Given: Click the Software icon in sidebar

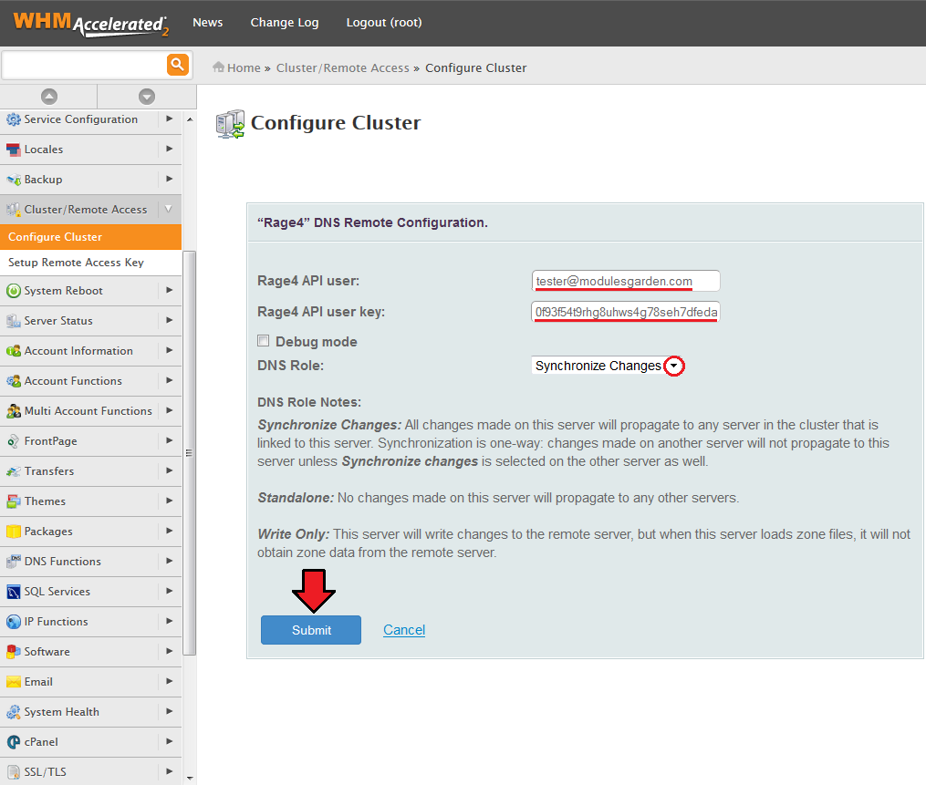Looking at the screenshot, I should [x=13, y=652].
